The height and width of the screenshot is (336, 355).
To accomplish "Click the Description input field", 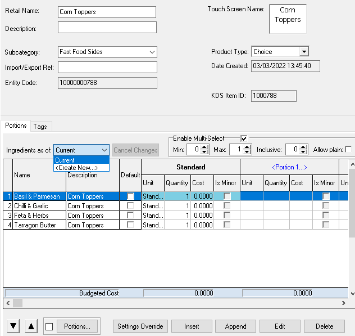I will (107, 28).
